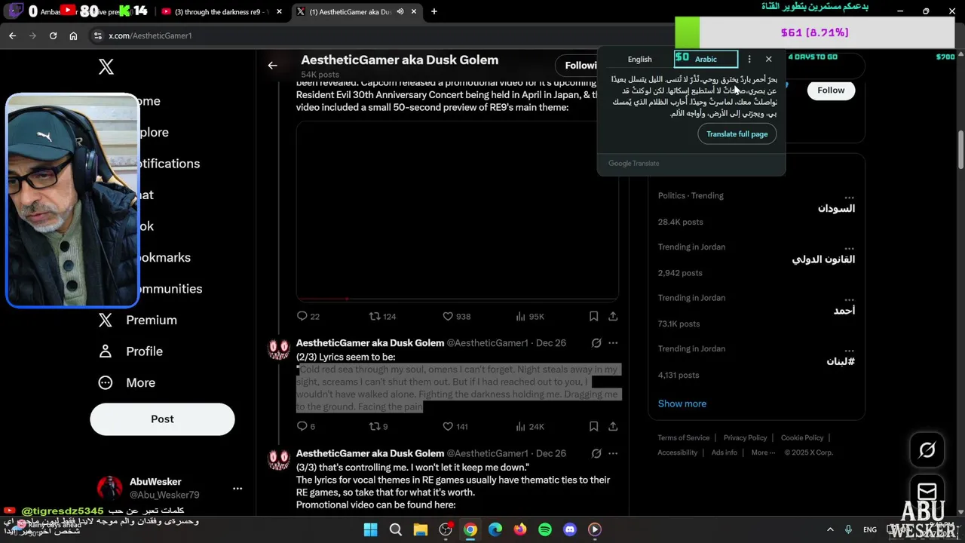965x543 pixels.
Task: Bookmark the (2/3) lyrics post
Action: [593, 426]
